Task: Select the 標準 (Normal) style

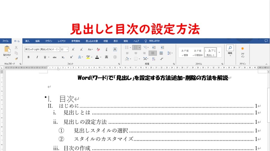Action: coord(185,52)
